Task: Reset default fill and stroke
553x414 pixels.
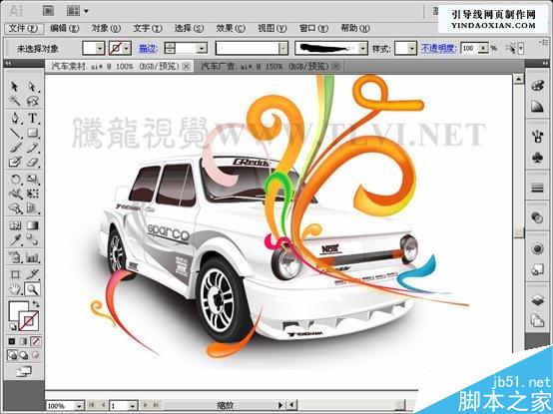Action: (13, 326)
